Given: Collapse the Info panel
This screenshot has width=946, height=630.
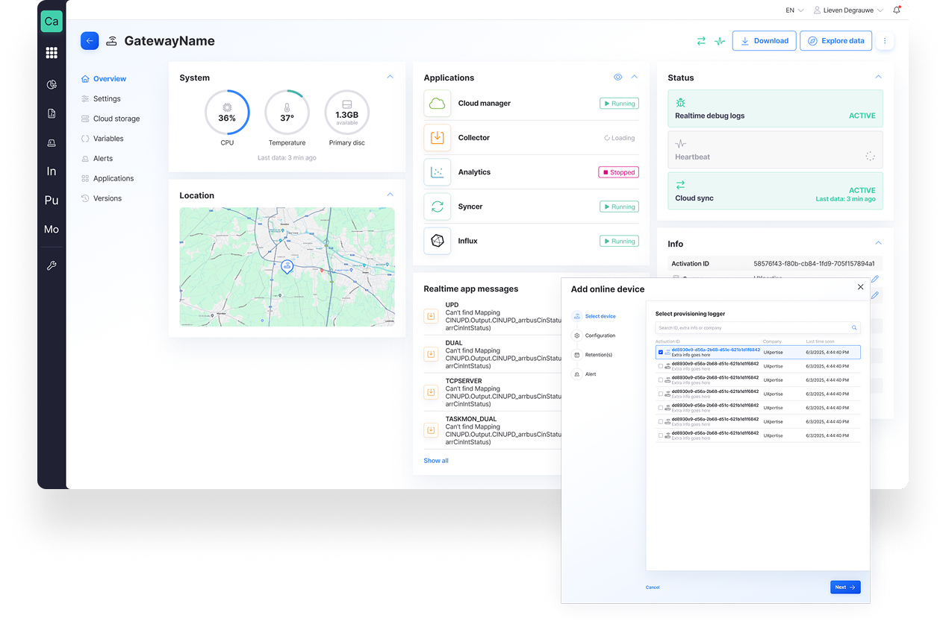Looking at the screenshot, I should [878, 243].
